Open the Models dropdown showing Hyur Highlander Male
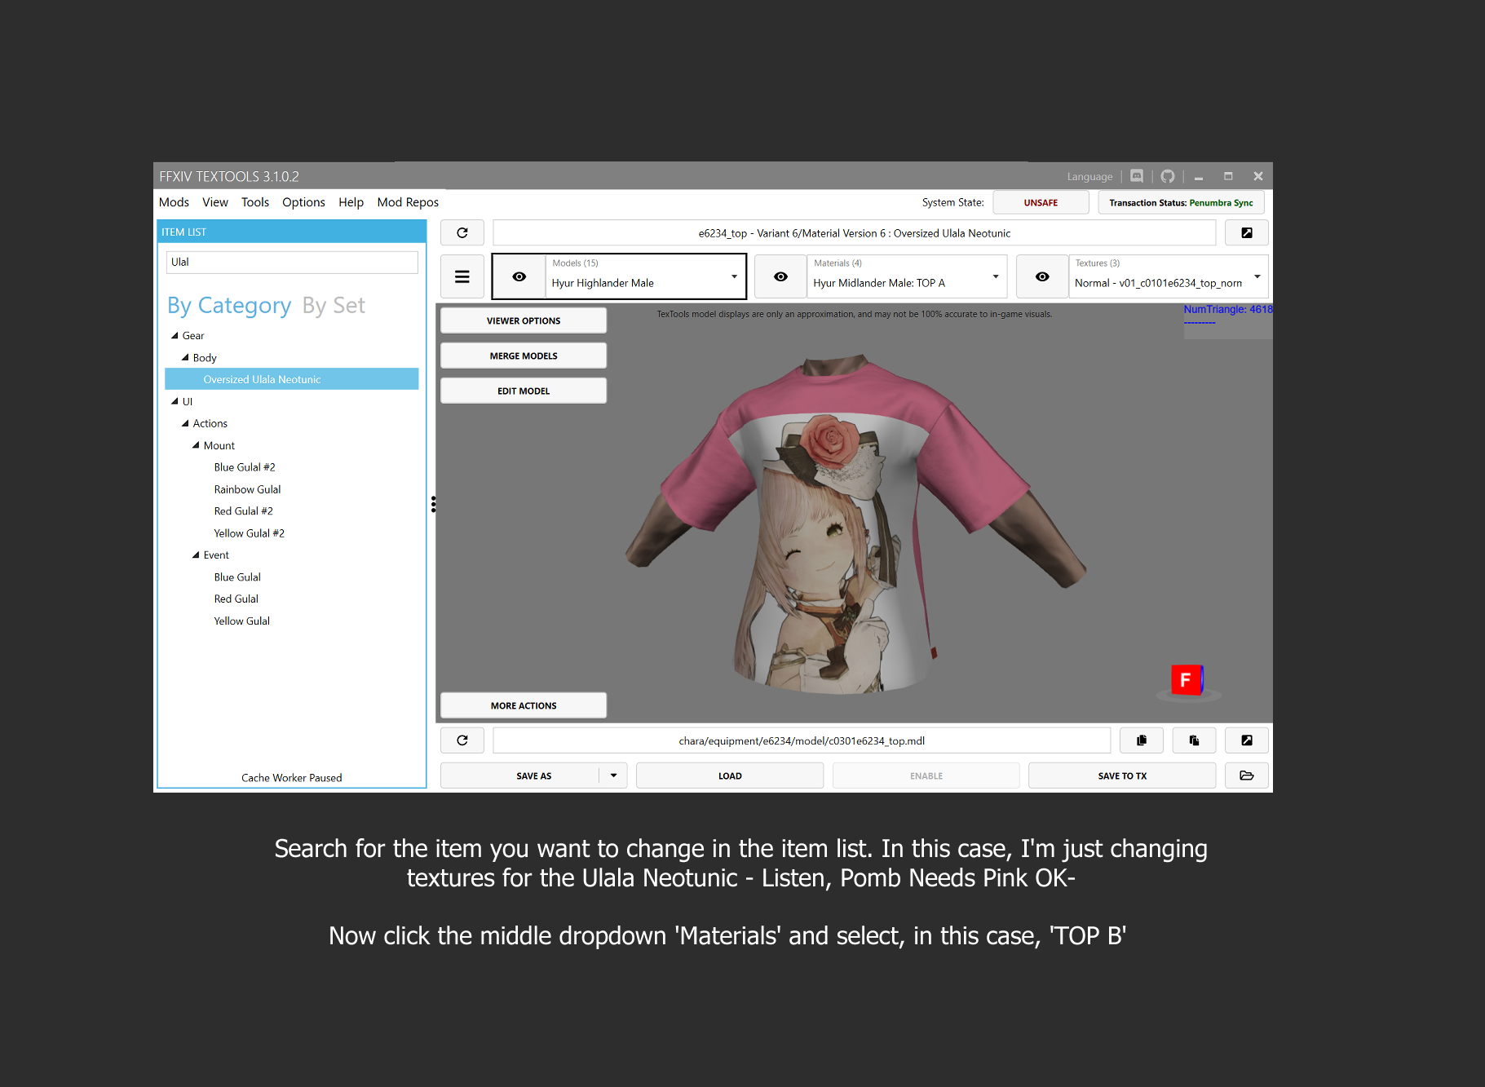Image resolution: width=1485 pixels, height=1087 pixels. pyautogui.click(x=644, y=277)
